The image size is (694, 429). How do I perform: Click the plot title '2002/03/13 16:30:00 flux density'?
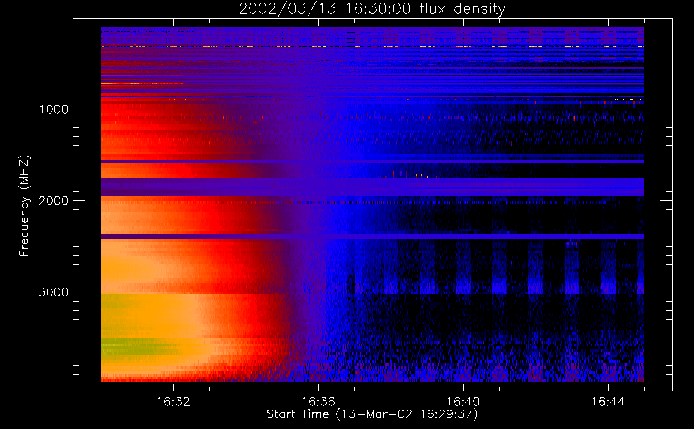372,9
